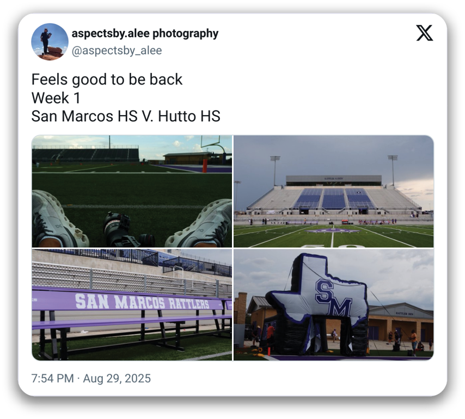Click the 7:54 PM timestamp
465x419 pixels.
point(52,378)
